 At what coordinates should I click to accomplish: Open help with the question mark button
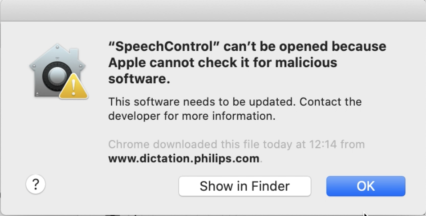pyautogui.click(x=36, y=184)
